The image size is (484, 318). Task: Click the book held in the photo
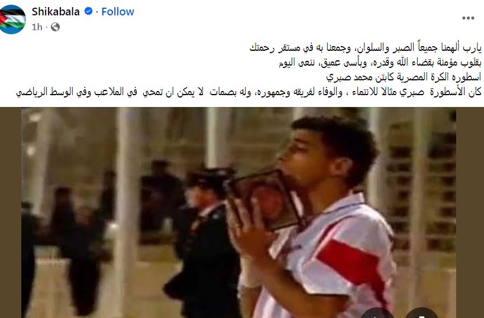pos(264,200)
